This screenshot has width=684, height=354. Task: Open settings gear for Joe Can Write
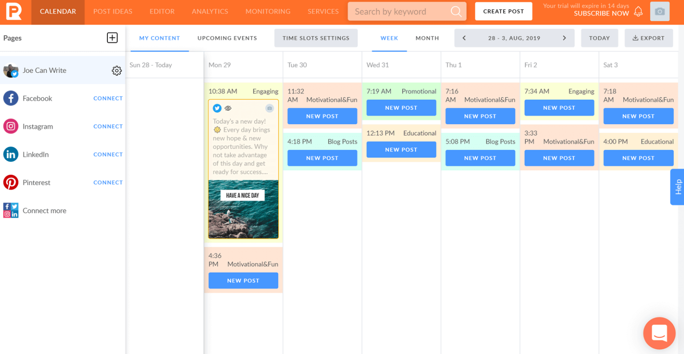(x=116, y=71)
